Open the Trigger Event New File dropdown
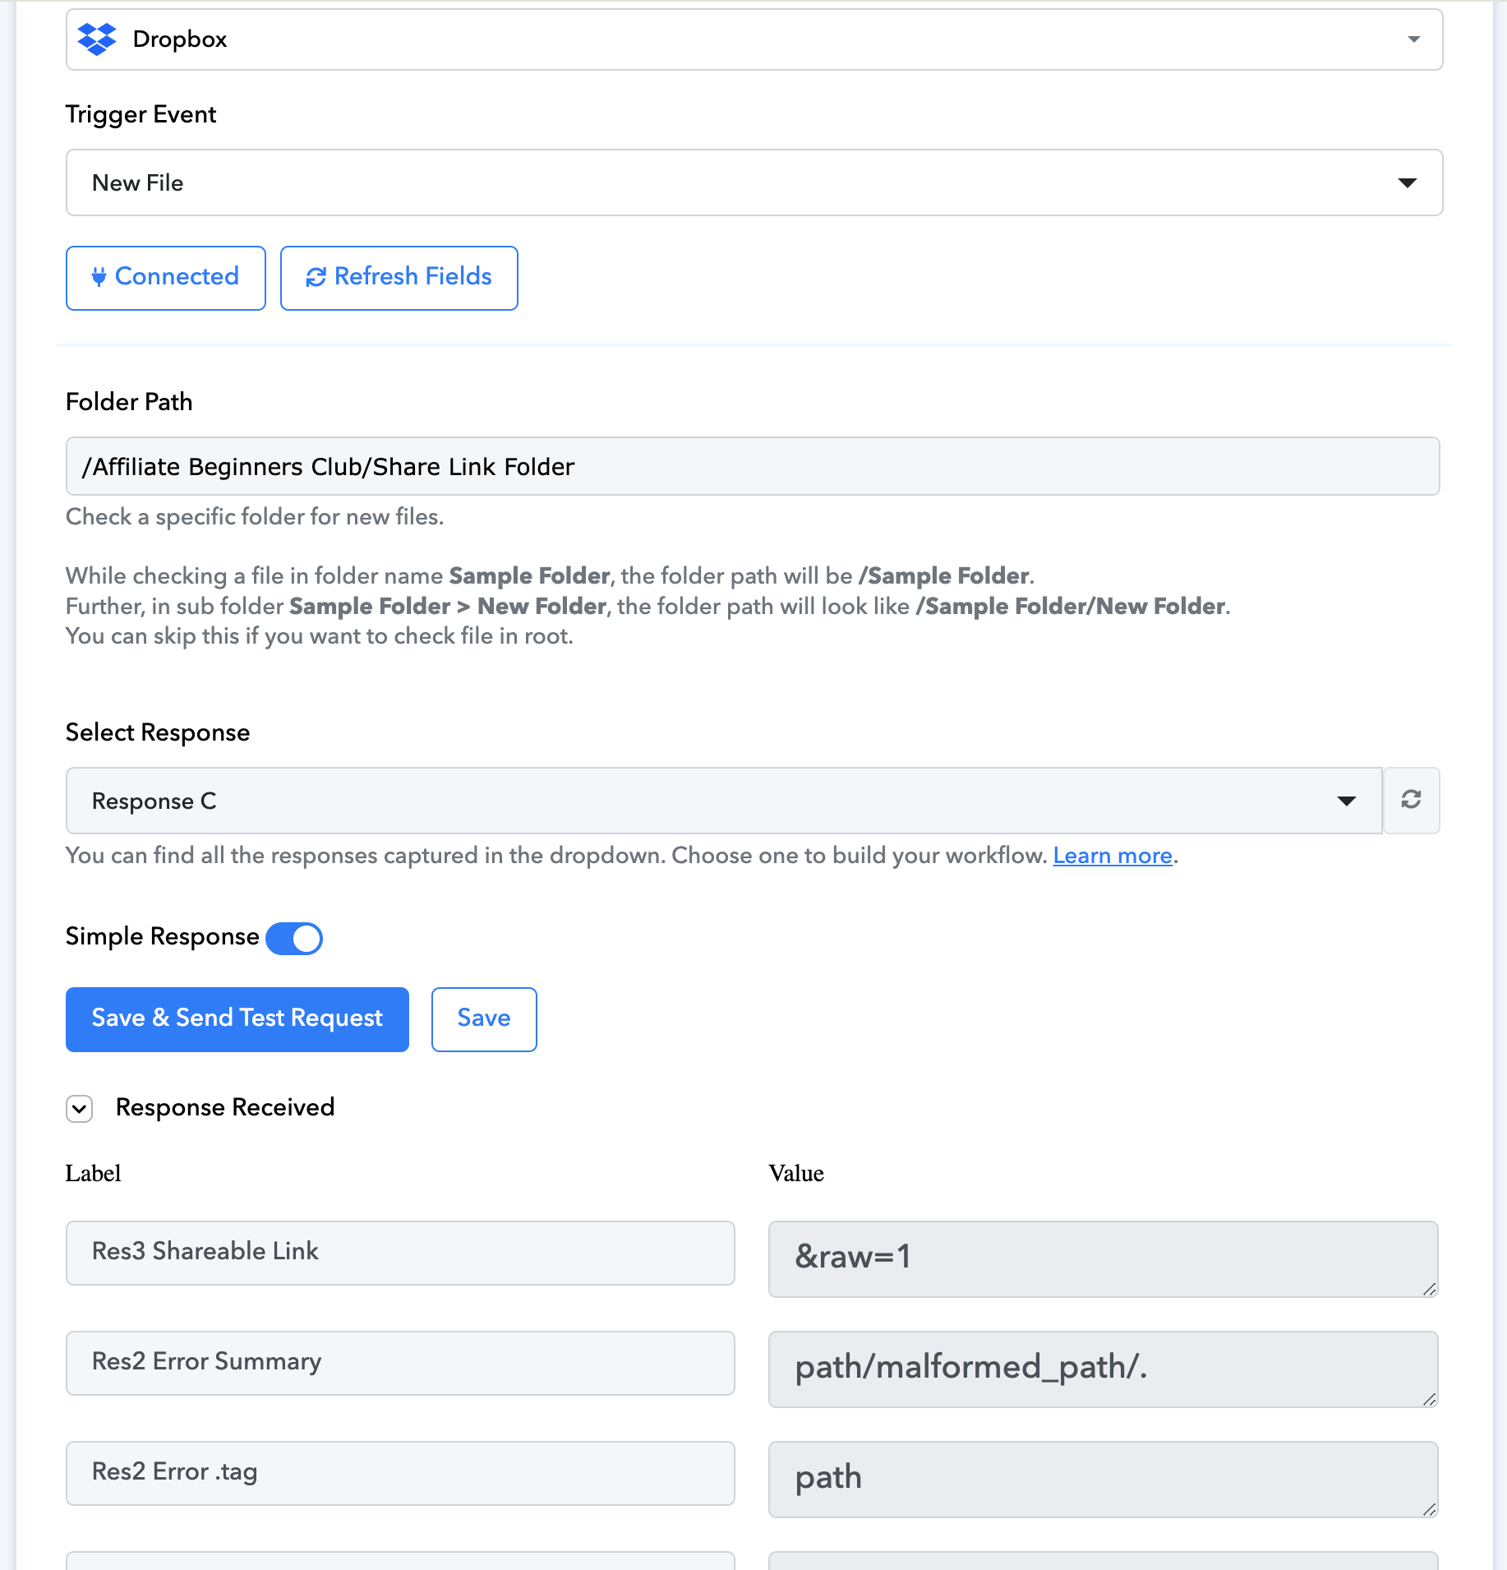This screenshot has height=1570, width=1507. coord(753,182)
